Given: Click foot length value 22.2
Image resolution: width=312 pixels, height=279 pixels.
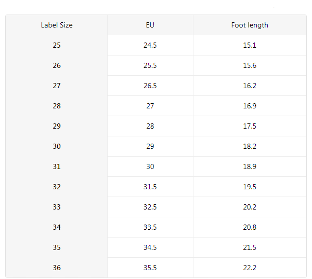Looking at the screenshot, I should pos(250,268).
